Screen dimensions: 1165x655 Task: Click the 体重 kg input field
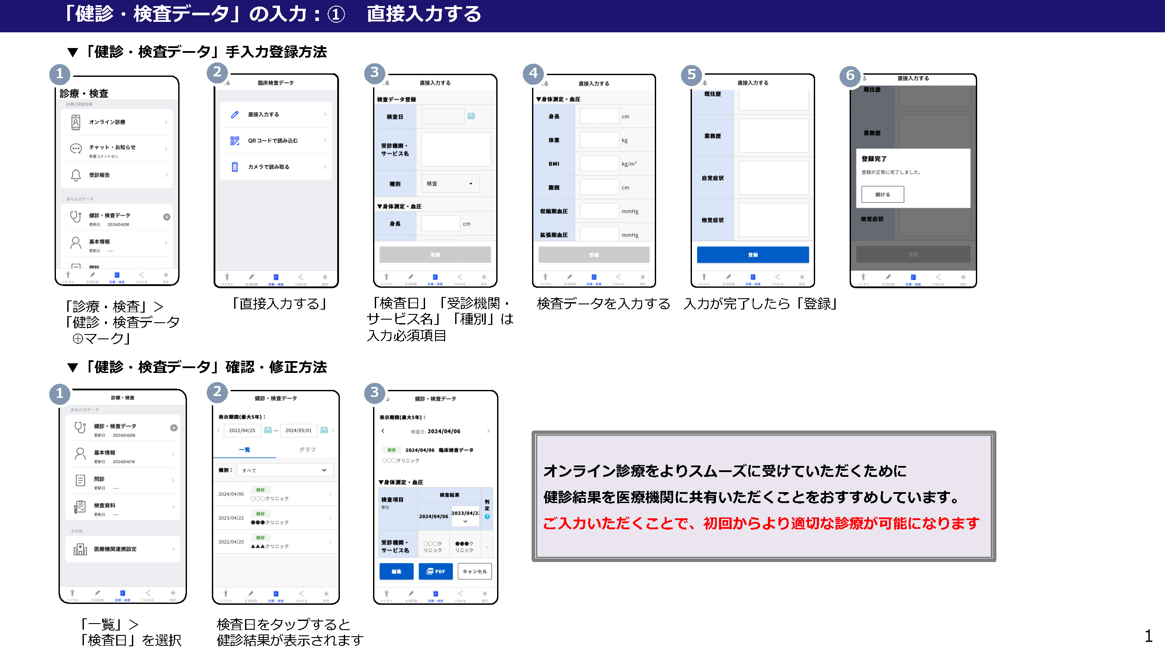coord(599,140)
